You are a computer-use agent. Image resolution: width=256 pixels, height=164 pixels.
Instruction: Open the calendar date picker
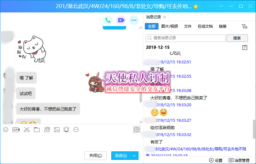[245, 48]
